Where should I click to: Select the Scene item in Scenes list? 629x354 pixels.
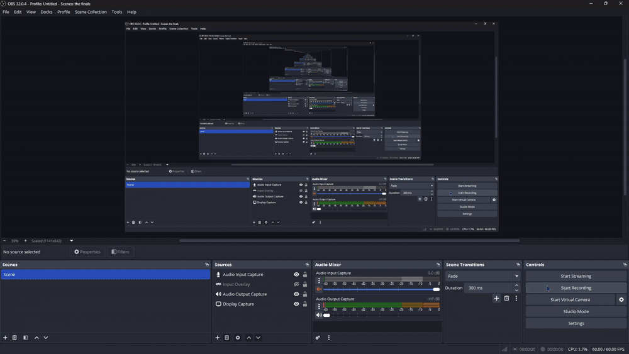[105, 275]
